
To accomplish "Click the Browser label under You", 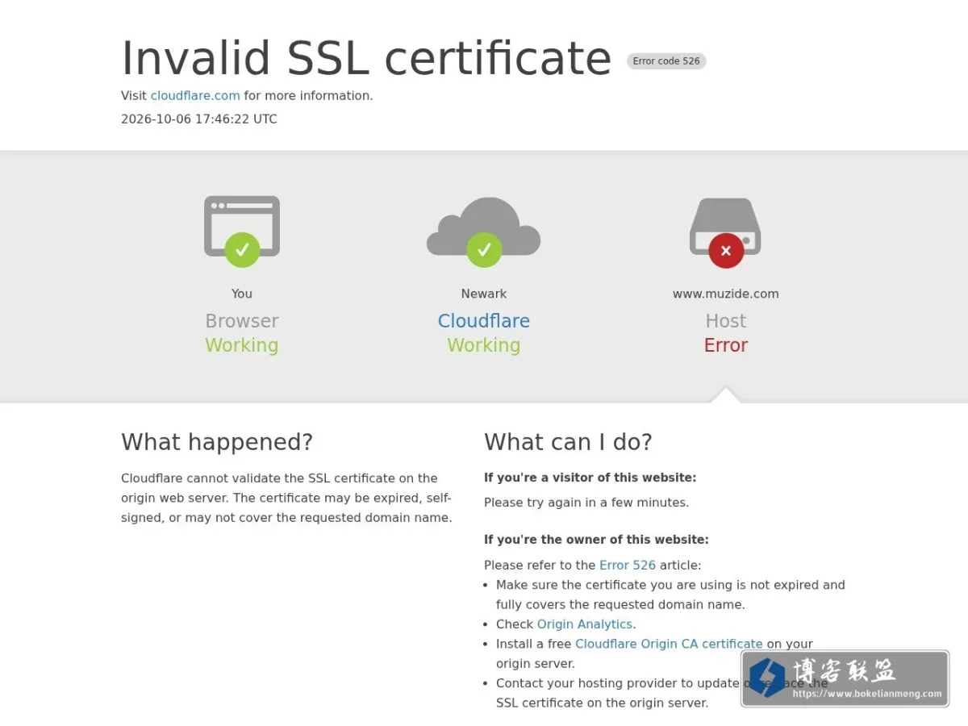I will click(242, 321).
